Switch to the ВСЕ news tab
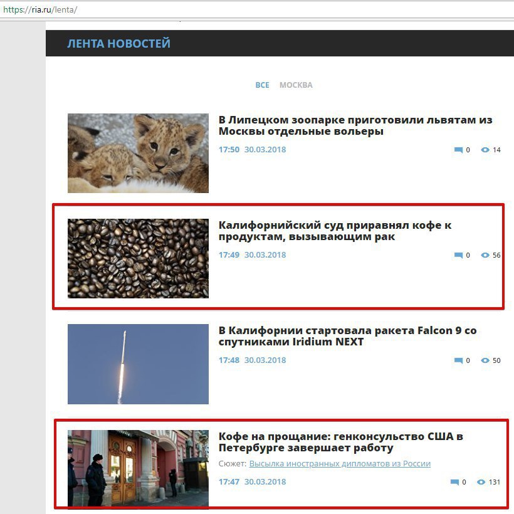The width and height of the screenshot is (514, 514). click(x=262, y=85)
